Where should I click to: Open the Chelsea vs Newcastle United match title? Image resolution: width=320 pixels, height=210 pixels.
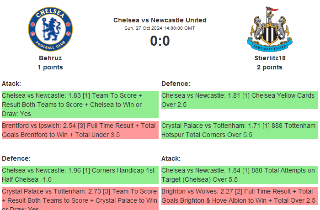[160, 20]
